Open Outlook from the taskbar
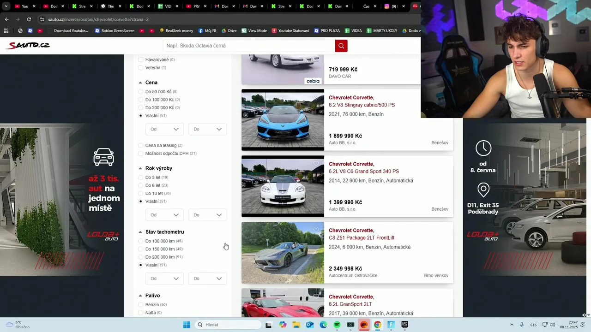This screenshot has width=591, height=332. click(310, 325)
